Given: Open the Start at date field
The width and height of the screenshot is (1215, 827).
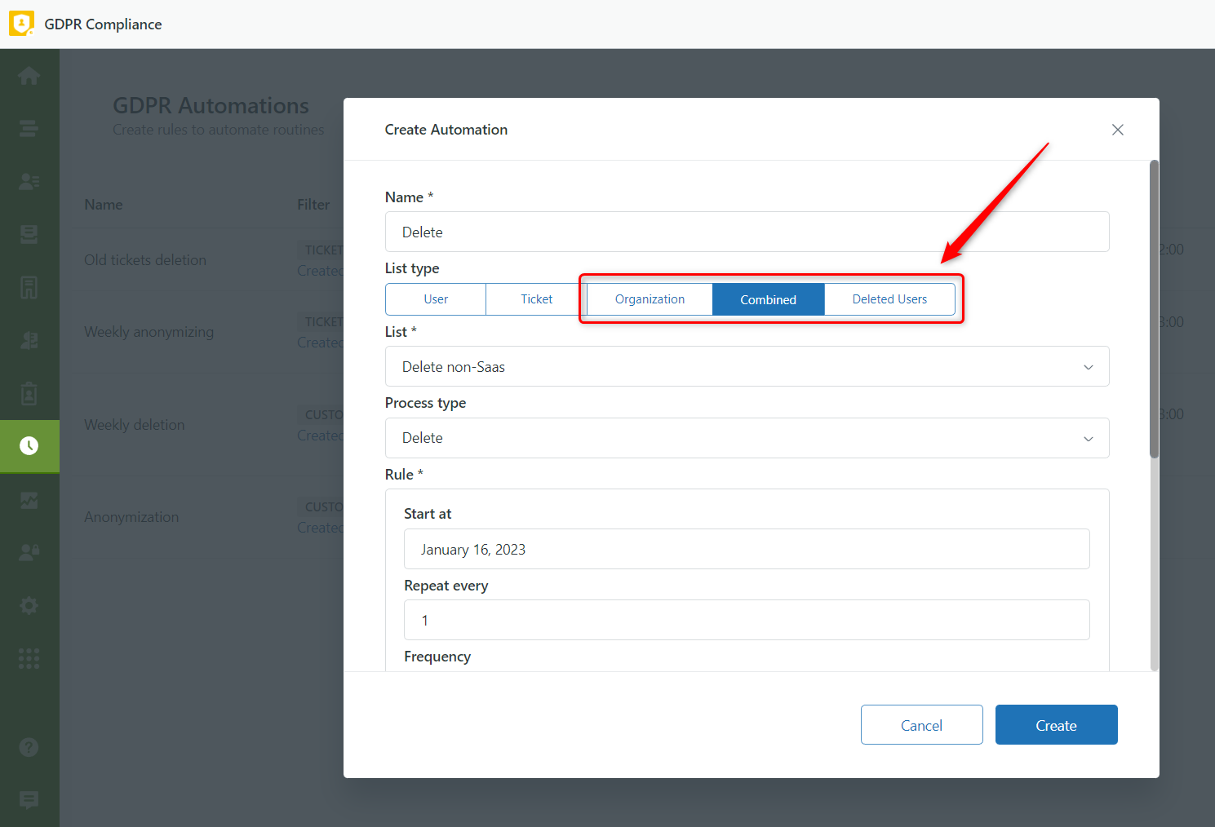Looking at the screenshot, I should [x=747, y=549].
